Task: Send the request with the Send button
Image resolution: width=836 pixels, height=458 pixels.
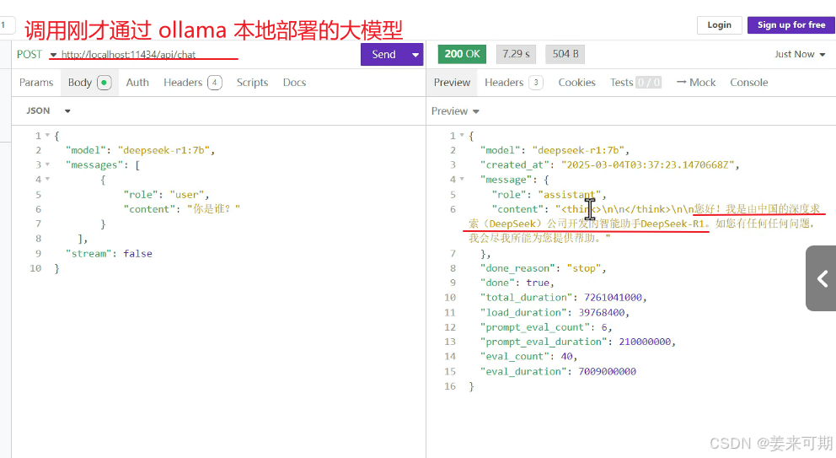Action: coord(384,55)
